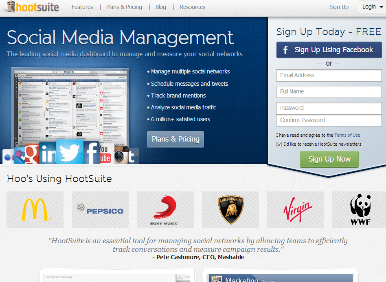Screen dimensions: 386x282
Task: Uncheck the HootSuite newsletters checkbox
Action: point(279,144)
